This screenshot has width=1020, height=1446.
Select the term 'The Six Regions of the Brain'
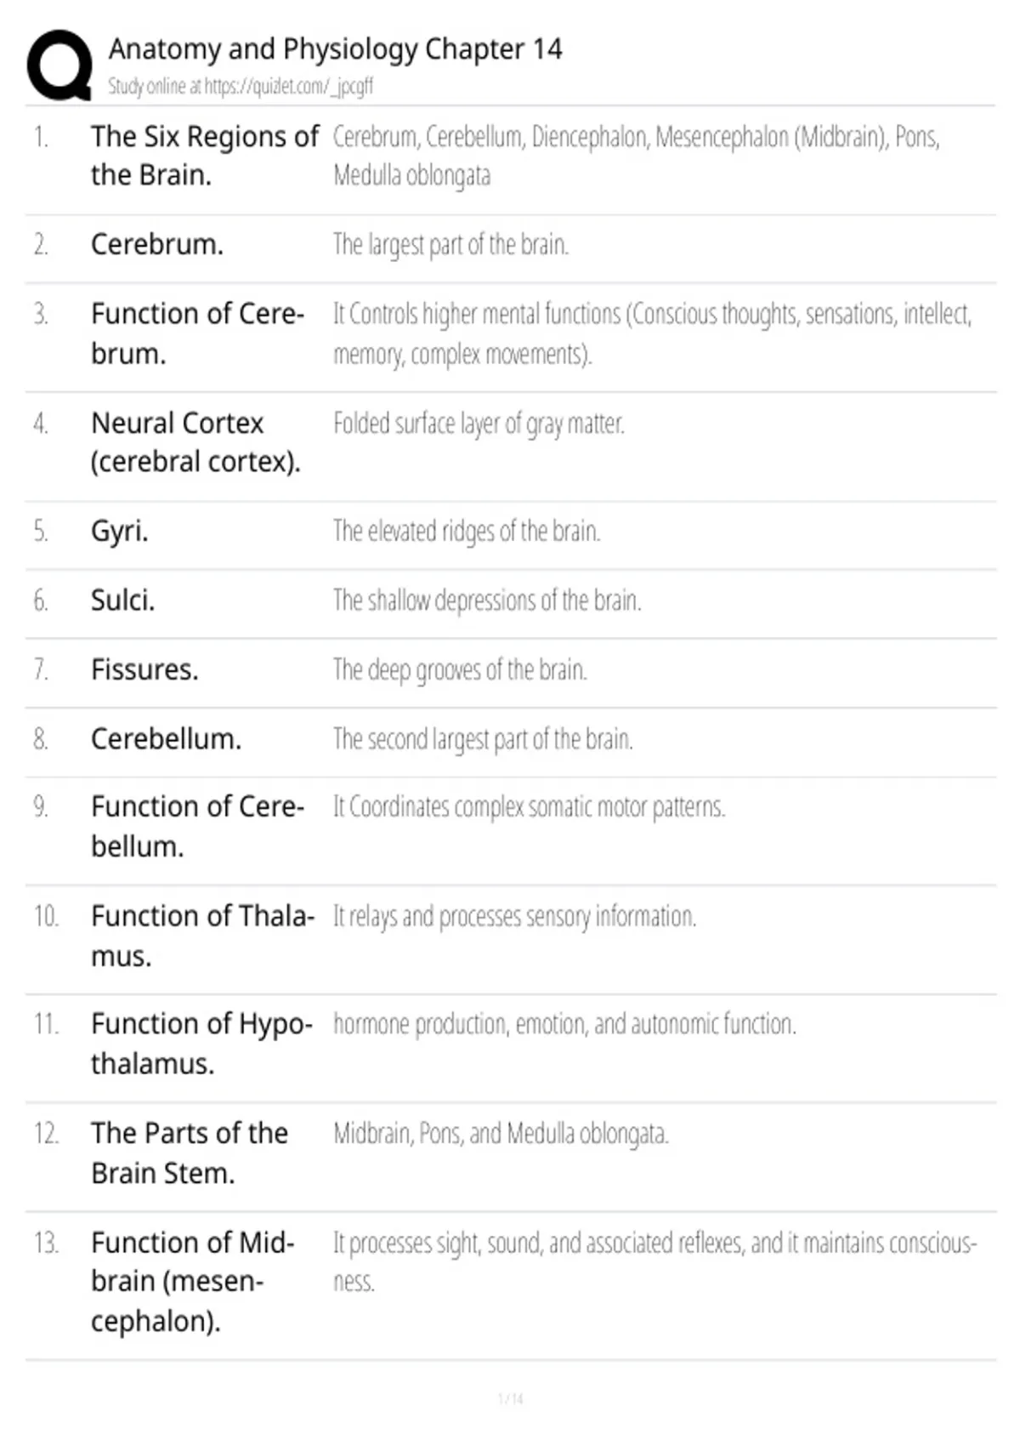tap(205, 156)
